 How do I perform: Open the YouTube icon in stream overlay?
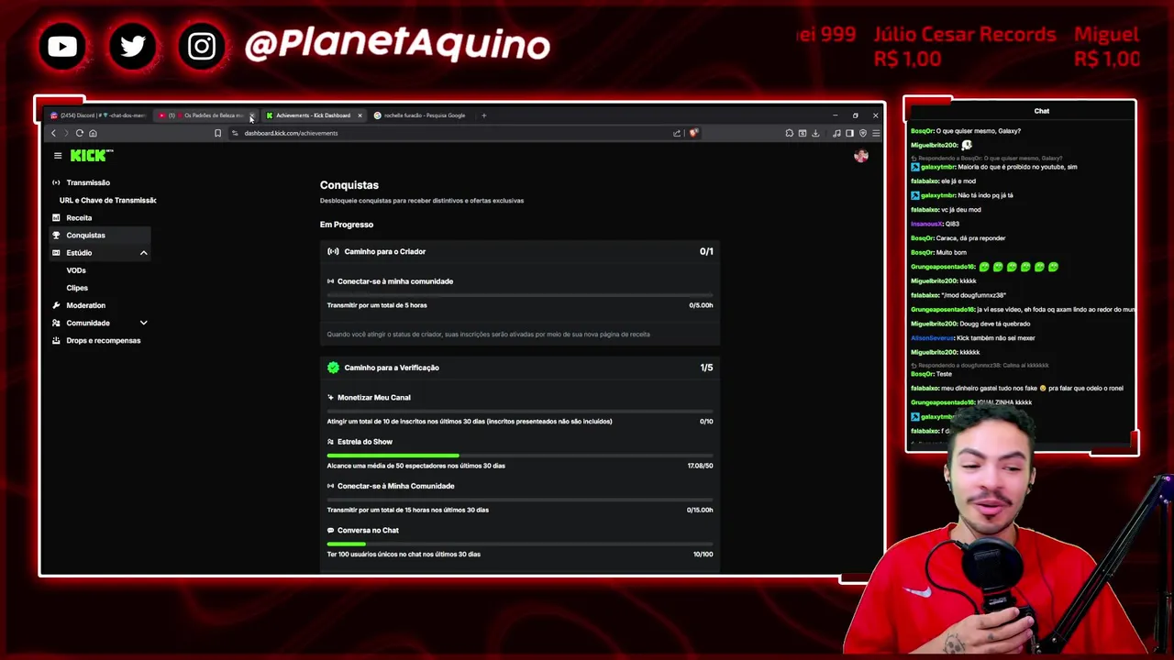[x=62, y=46]
